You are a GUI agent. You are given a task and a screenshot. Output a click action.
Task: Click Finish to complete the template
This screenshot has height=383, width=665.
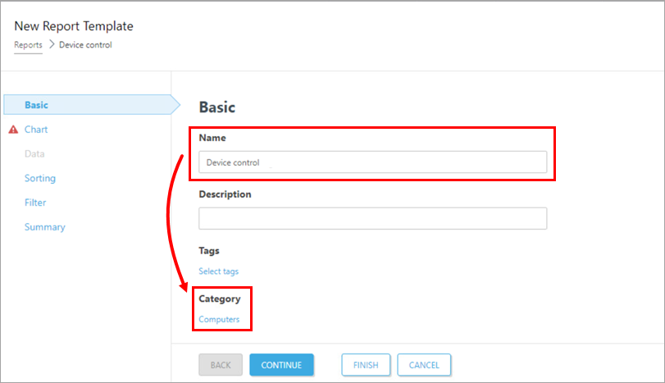point(366,365)
